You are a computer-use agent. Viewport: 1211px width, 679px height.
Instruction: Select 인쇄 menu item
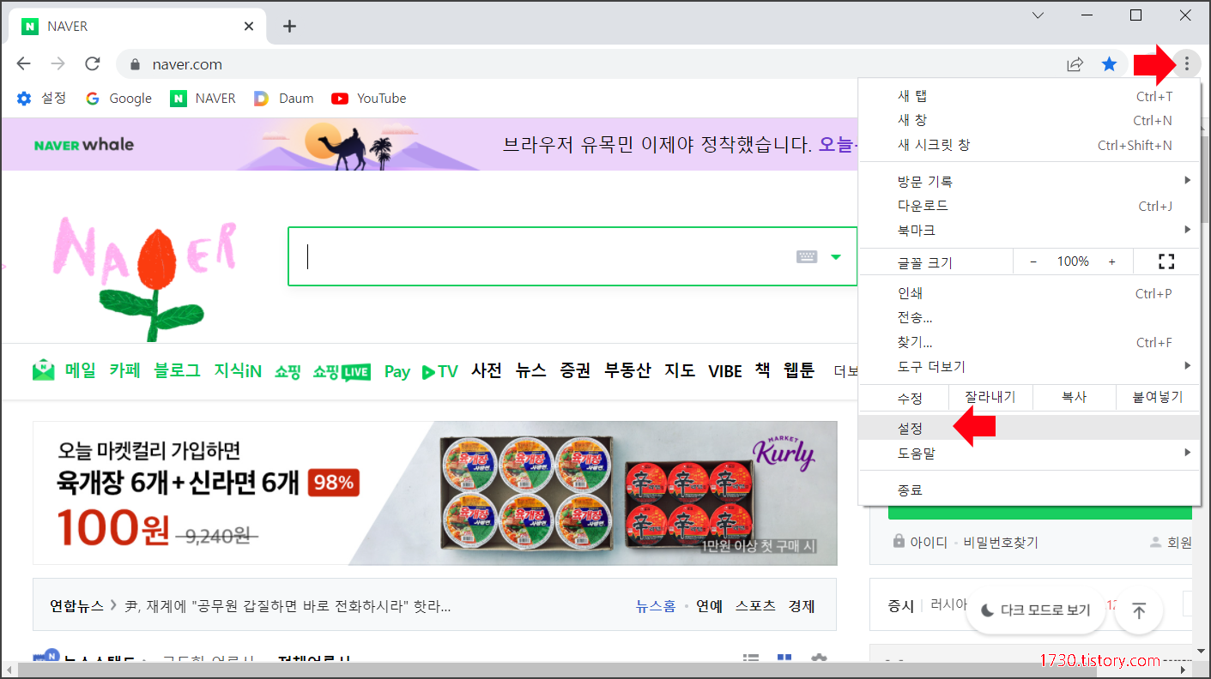(1029, 293)
